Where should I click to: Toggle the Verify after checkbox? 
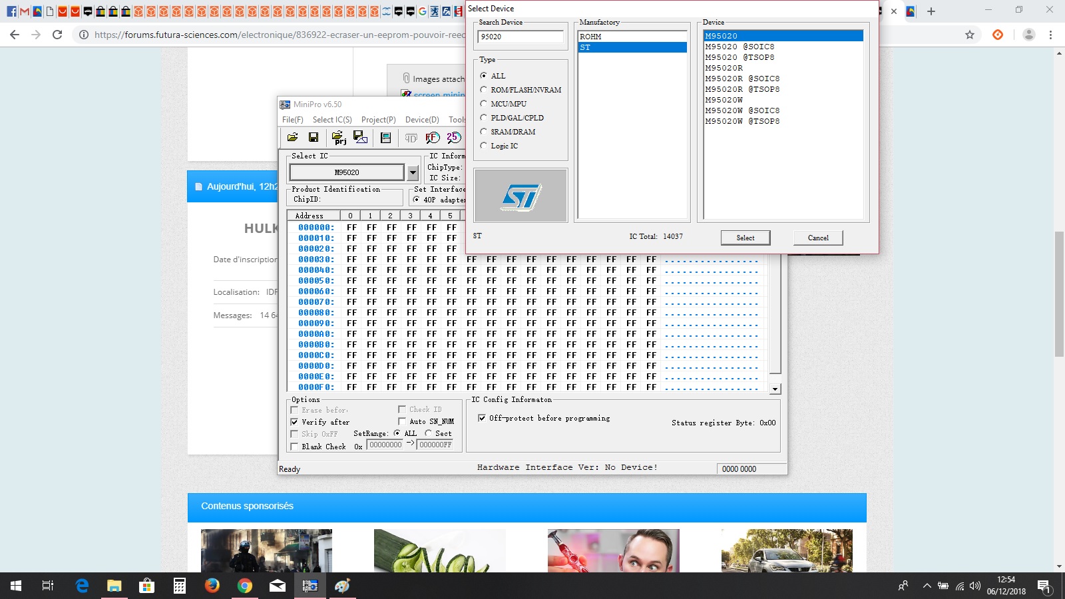pyautogui.click(x=294, y=422)
